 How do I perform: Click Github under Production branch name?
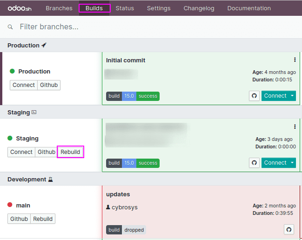coord(49,85)
